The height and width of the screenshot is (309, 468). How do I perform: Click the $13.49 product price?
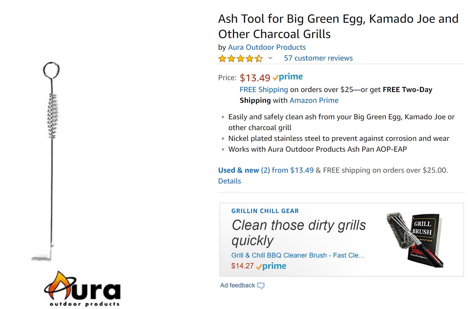pos(255,78)
